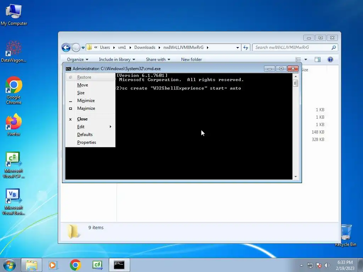The width and height of the screenshot is (363, 272).
Task: Select the 328 KB file size entry
Action: point(318,140)
